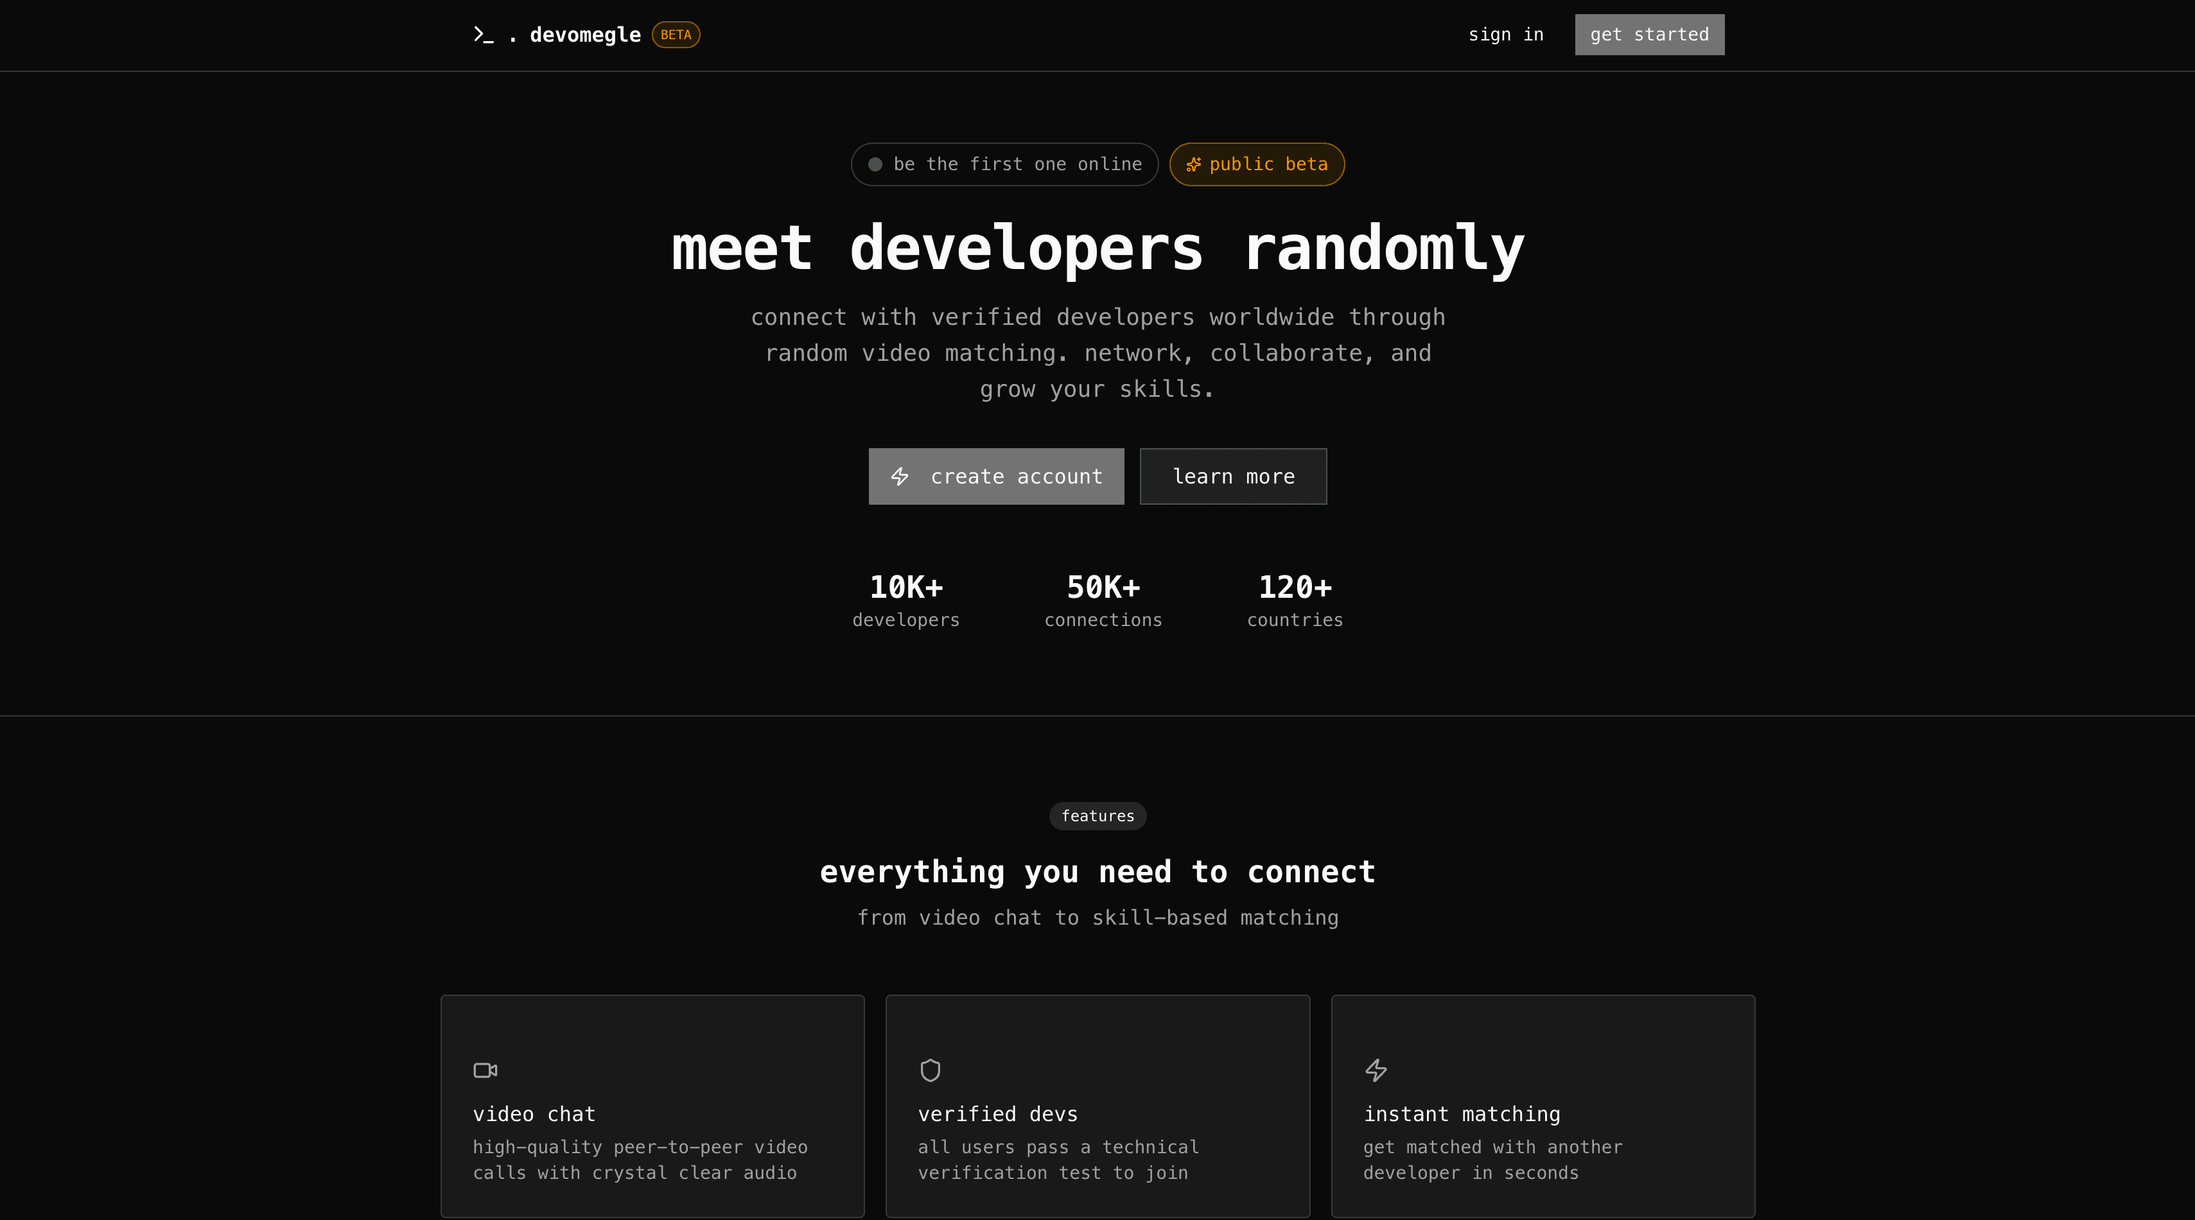Open the instant matching feature card

[x=1543, y=1107]
